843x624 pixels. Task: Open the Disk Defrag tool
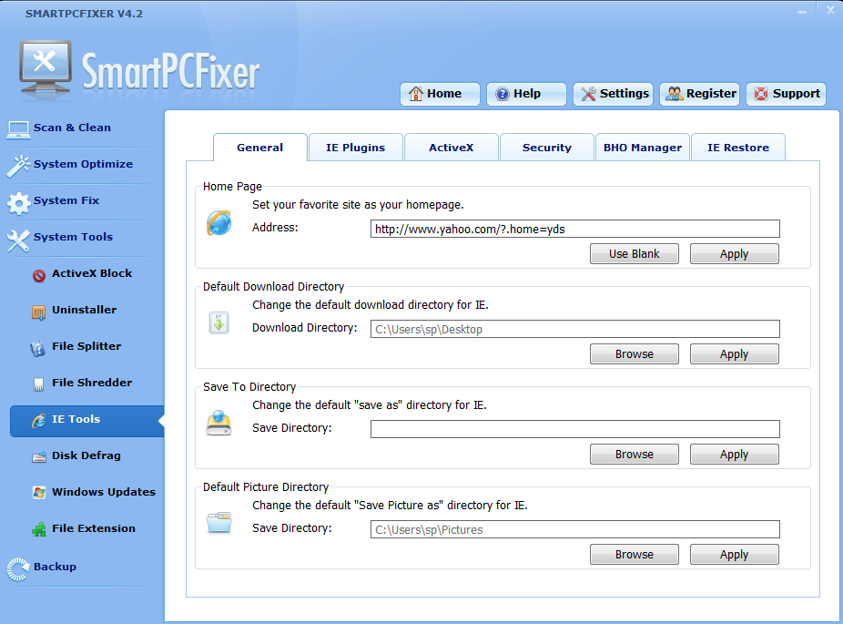coord(86,455)
